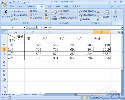This screenshot has width=125, height=100.
Task: Toggle Show Formulas icon
Action: click(98, 11)
